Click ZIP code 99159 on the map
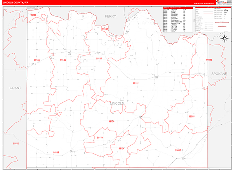The width and height of the screenshot is (233, 170). [x=56, y=152]
